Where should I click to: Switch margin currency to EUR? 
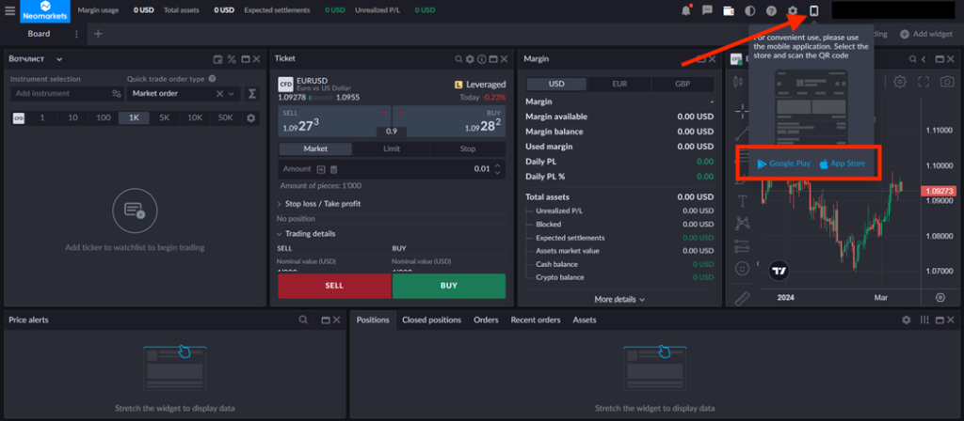(x=619, y=84)
